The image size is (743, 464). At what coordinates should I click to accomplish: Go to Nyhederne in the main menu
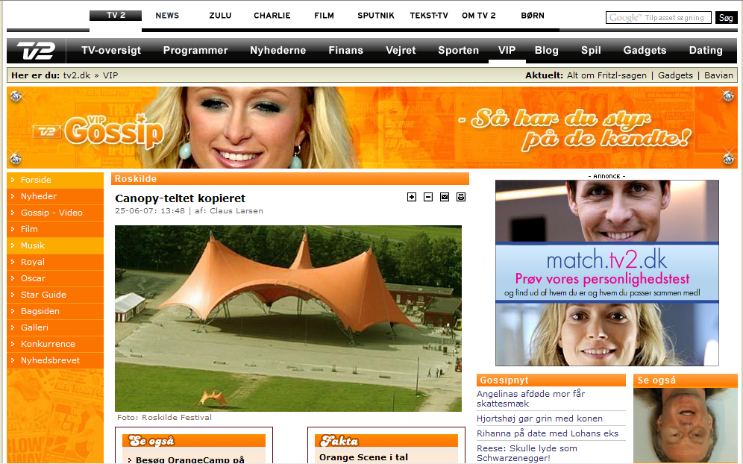coord(278,50)
